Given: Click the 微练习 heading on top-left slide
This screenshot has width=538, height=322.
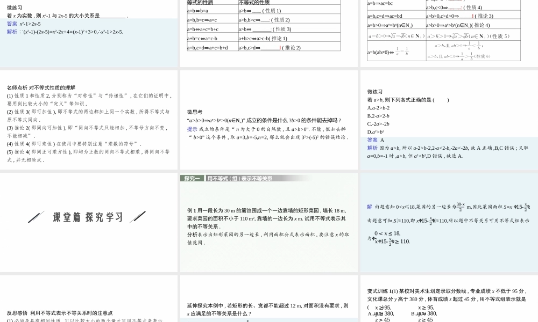Looking at the screenshot, I should [13, 8].
